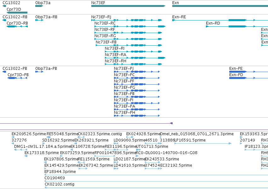Select the Cpr73D gene bar
268x189 pixels.
click(x=17, y=13)
